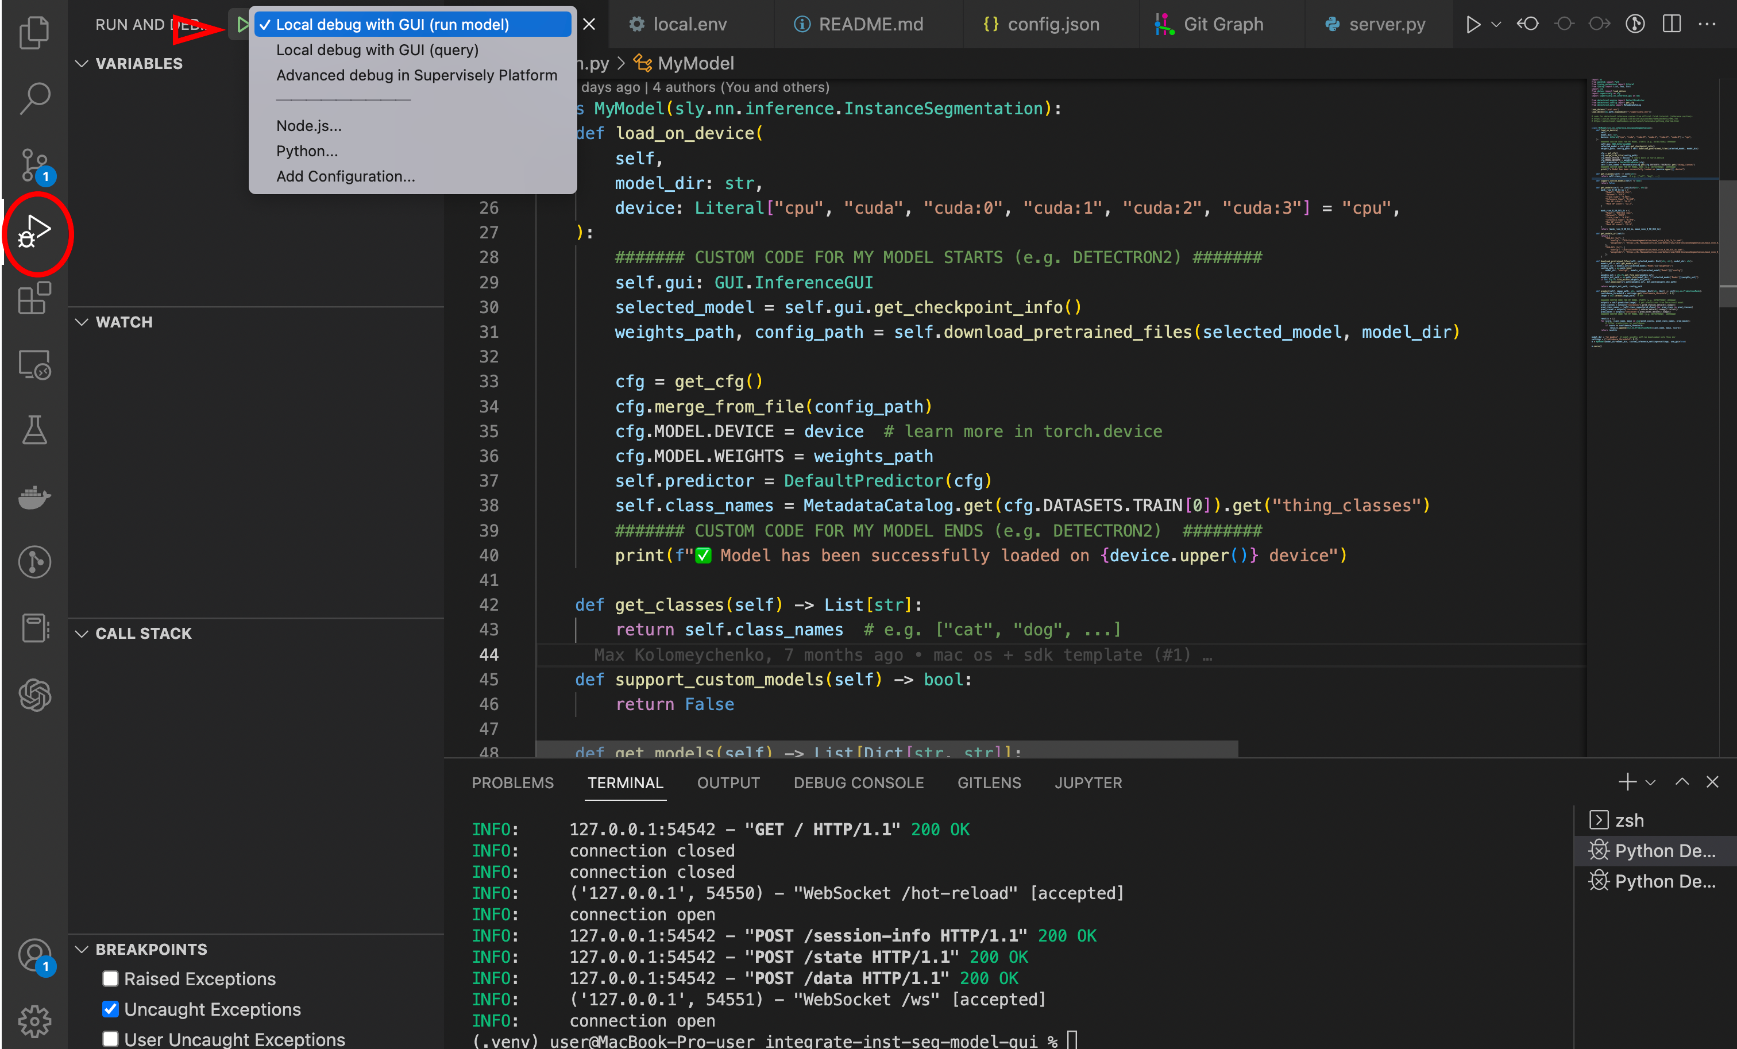
Task: Click the green Start Debugging play button
Action: tap(242, 25)
